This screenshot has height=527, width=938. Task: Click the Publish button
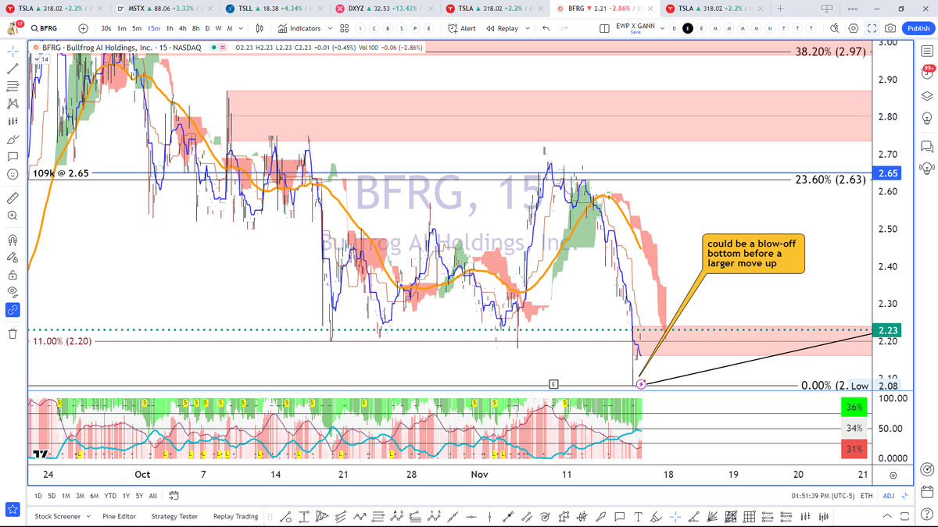(918, 28)
